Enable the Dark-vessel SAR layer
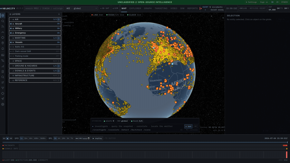Image resolution: width=290 pixels, height=163 pixels. click(35, 51)
